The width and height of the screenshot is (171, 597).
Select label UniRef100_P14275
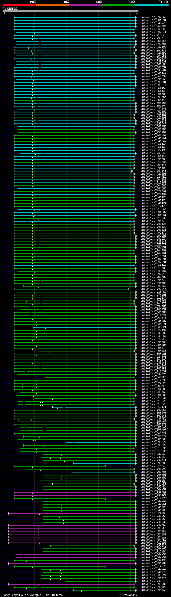153,566
